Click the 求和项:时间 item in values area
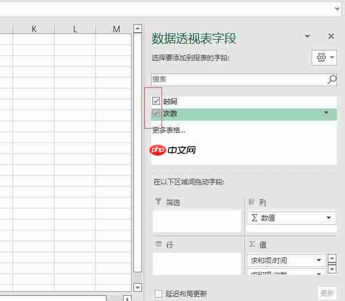 click(x=286, y=261)
